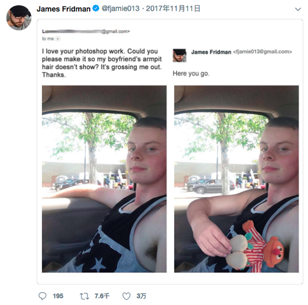The height and width of the screenshot is (305, 308).
Task: Click the 7.6千 retweet count
Action: (x=102, y=296)
